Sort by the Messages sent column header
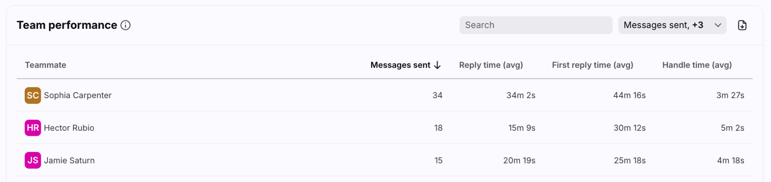This screenshot has height=182, width=771. tap(400, 65)
